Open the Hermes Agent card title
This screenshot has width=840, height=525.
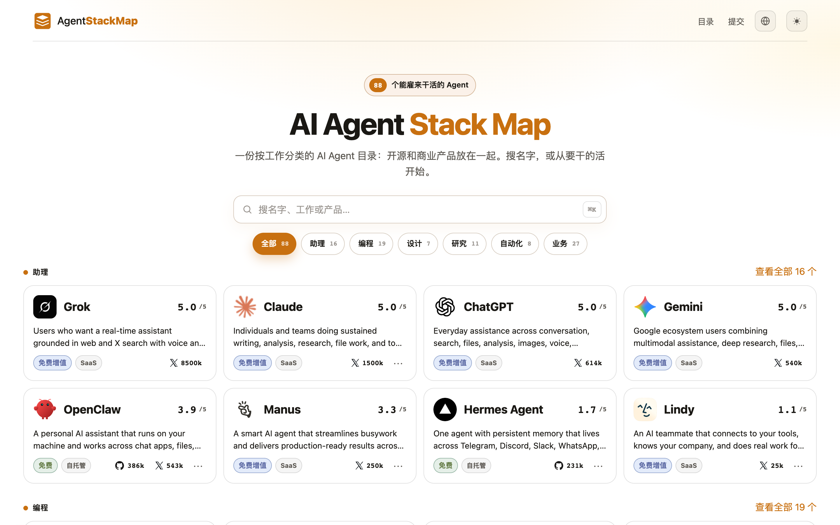[503, 410]
